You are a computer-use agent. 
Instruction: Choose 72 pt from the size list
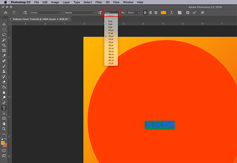111,63
